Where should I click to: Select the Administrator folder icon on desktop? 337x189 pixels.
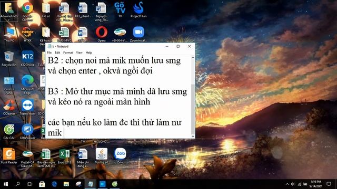point(9,11)
